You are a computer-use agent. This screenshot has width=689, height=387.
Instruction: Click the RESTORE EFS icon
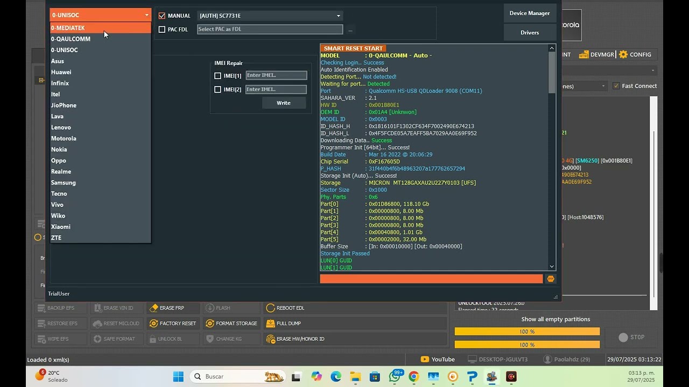click(x=42, y=324)
